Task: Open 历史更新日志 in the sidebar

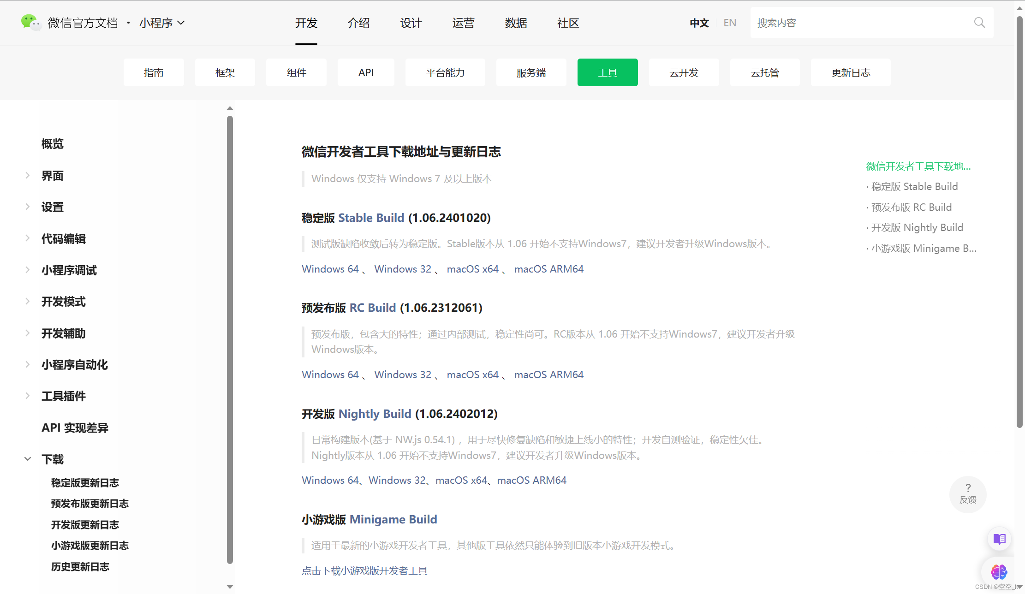Action: 80,567
